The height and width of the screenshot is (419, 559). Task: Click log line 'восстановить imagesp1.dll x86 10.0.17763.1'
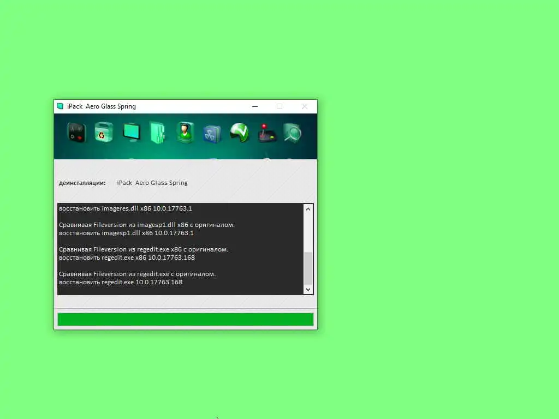pyautogui.click(x=126, y=233)
